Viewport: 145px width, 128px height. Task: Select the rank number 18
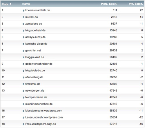click(x=3, y=124)
